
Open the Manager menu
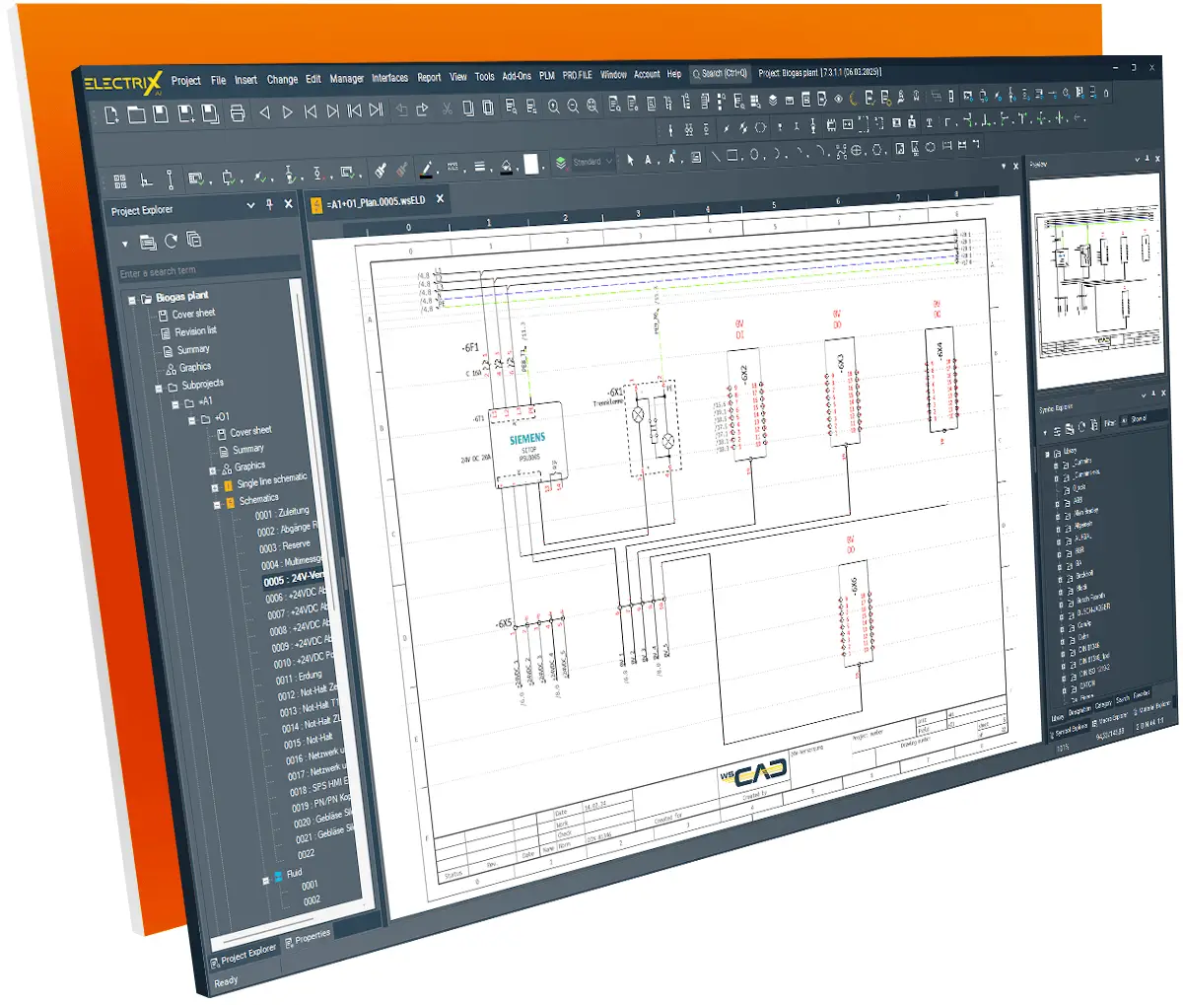[x=347, y=78]
